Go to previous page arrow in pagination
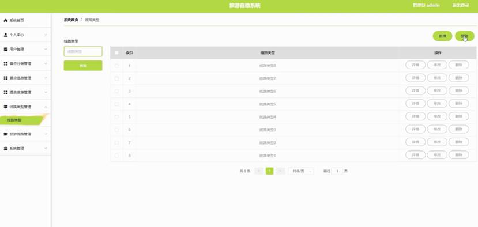The width and height of the screenshot is (478, 227). [258, 171]
